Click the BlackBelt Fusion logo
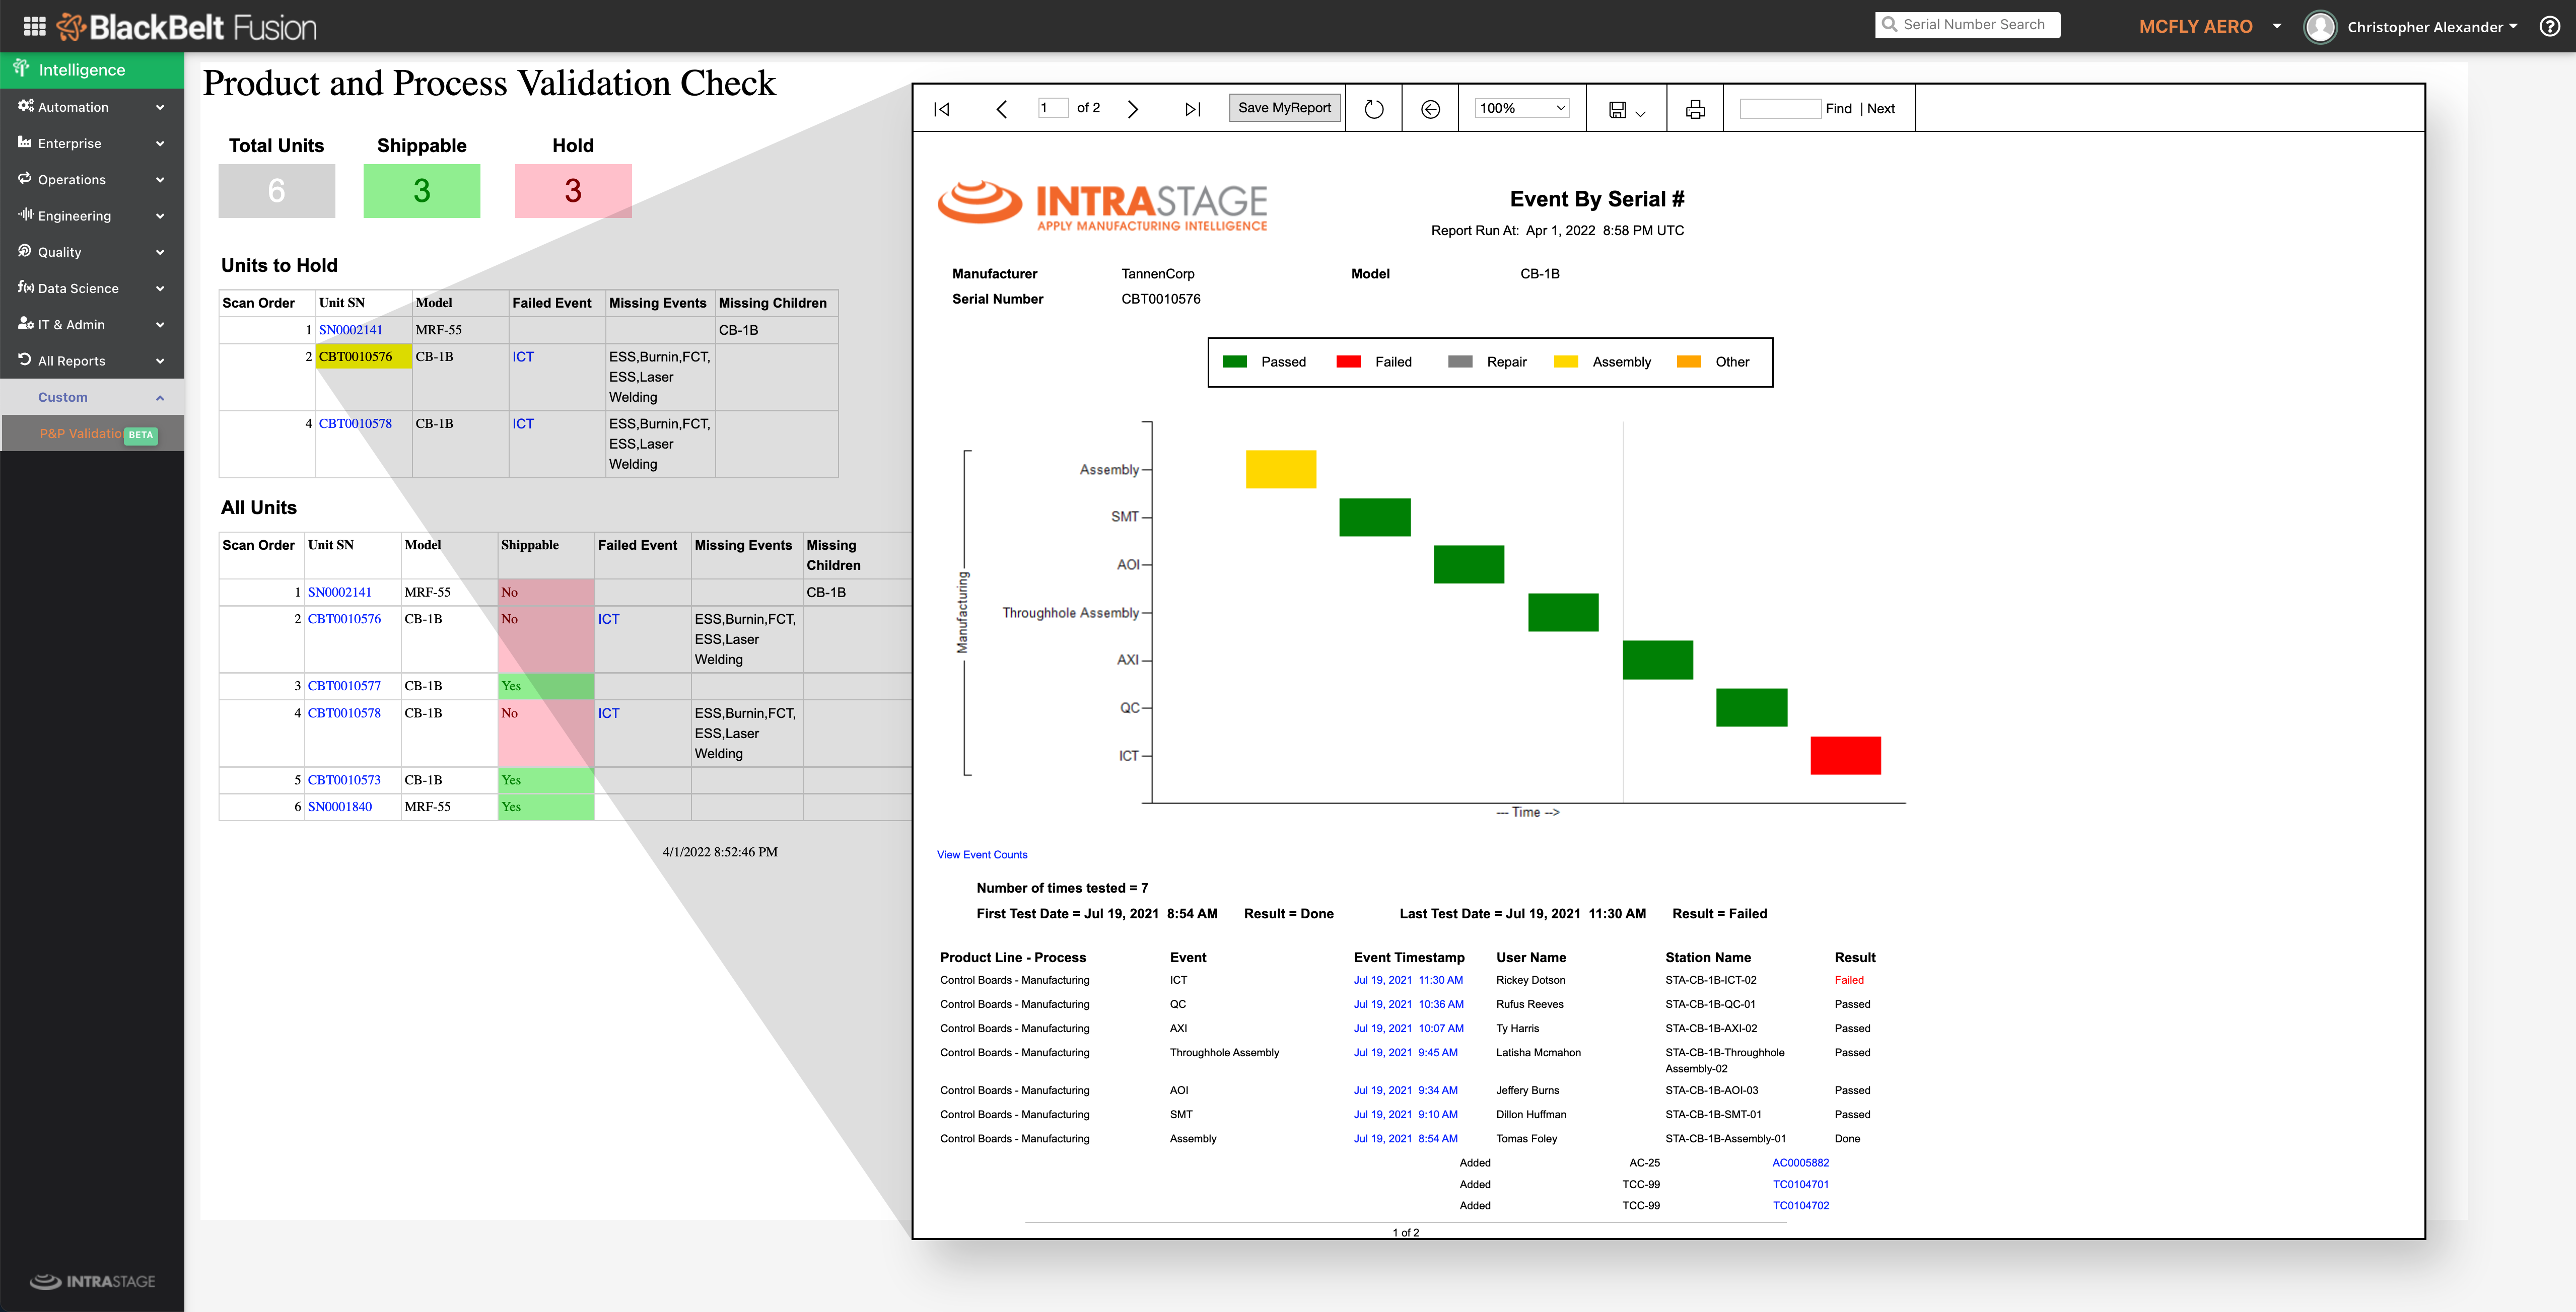 [x=187, y=27]
